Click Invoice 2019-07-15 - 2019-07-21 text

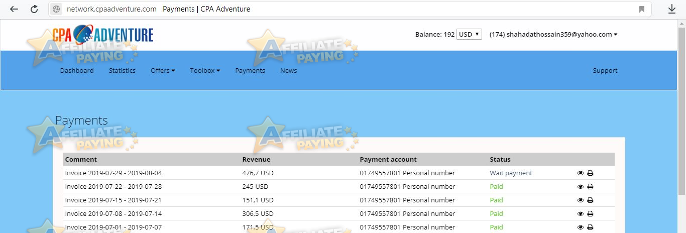pyautogui.click(x=113, y=200)
